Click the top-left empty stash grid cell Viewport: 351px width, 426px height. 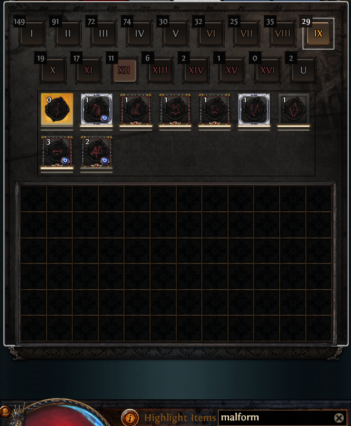(34, 199)
